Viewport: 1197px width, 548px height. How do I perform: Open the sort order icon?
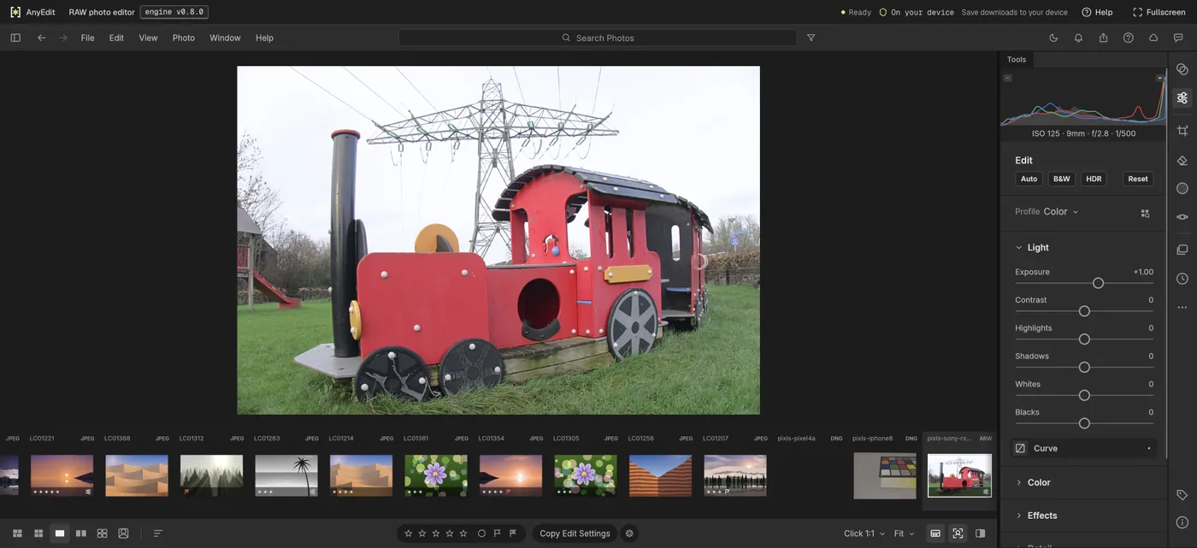(x=158, y=533)
